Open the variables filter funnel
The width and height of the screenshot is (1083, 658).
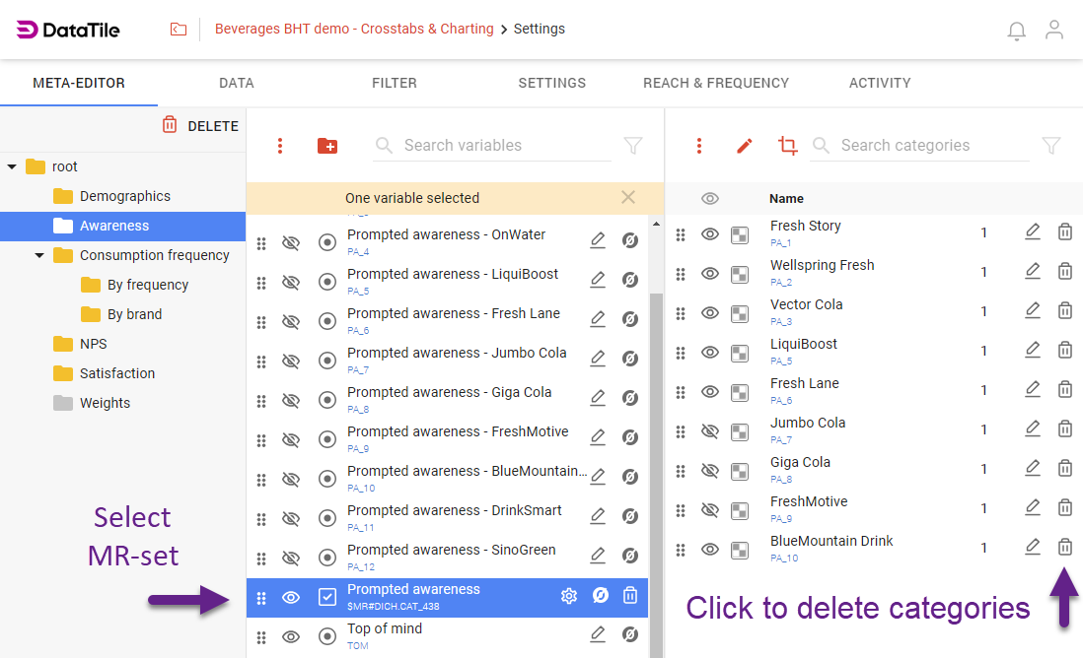tap(632, 145)
